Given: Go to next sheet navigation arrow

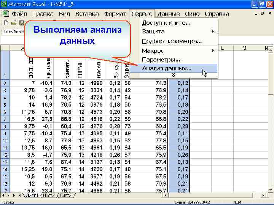Looking at the screenshot, I should point(14,196).
